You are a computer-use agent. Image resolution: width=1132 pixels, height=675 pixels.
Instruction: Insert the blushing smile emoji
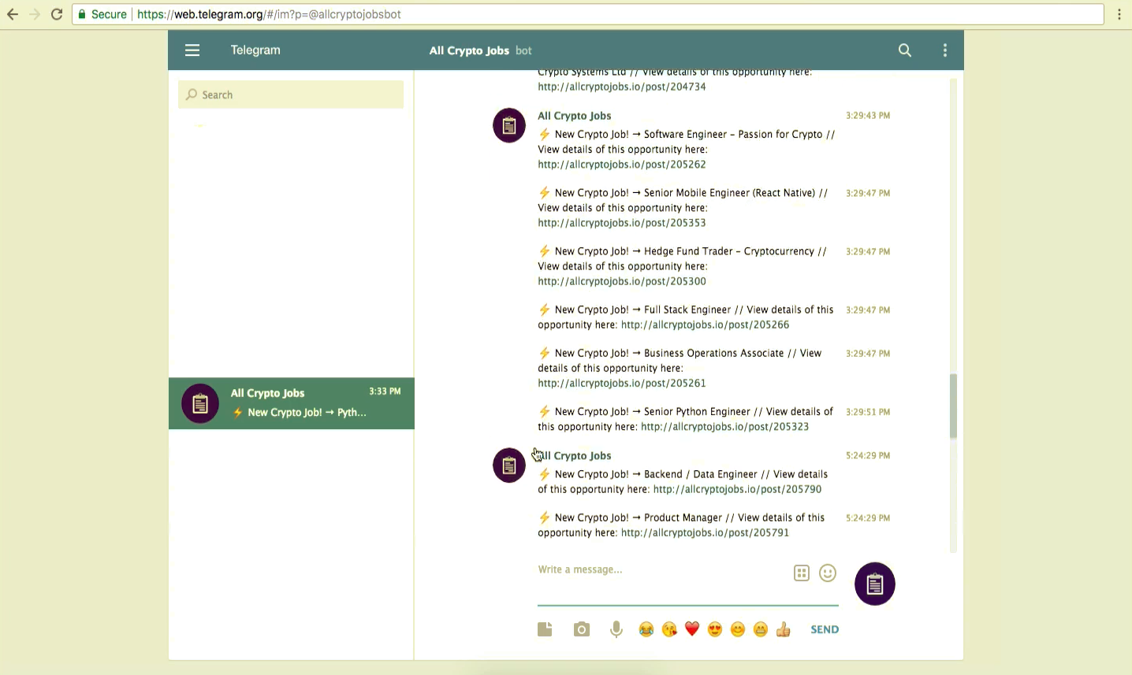[738, 629]
